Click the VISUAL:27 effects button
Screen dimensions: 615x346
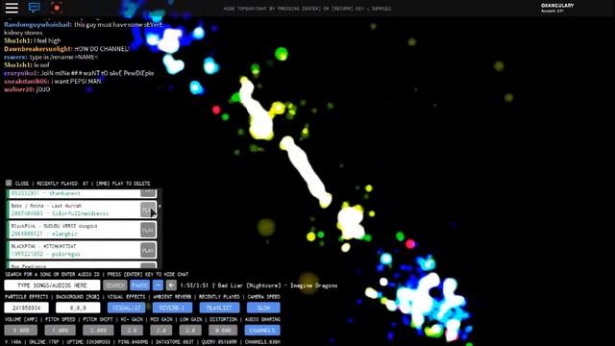[x=126, y=308]
